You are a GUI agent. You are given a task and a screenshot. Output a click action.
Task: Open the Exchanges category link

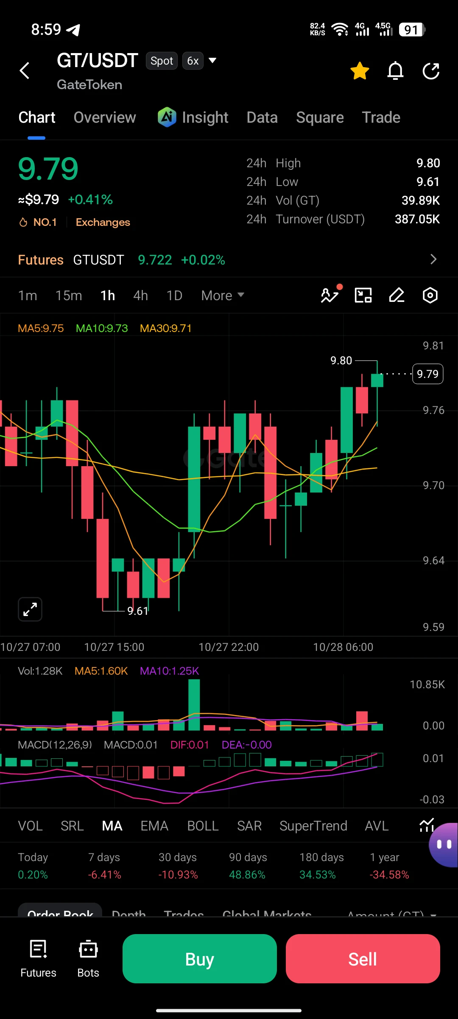click(103, 222)
